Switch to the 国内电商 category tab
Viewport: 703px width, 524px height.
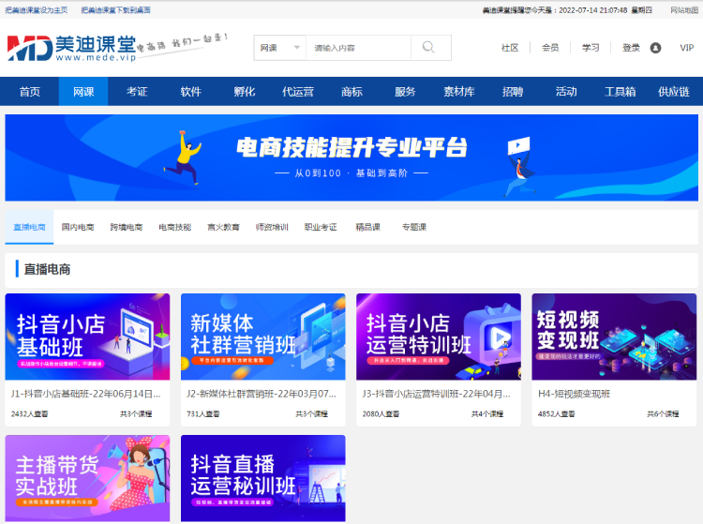click(78, 227)
